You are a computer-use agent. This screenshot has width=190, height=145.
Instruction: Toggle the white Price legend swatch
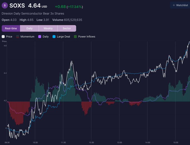point(3,37)
